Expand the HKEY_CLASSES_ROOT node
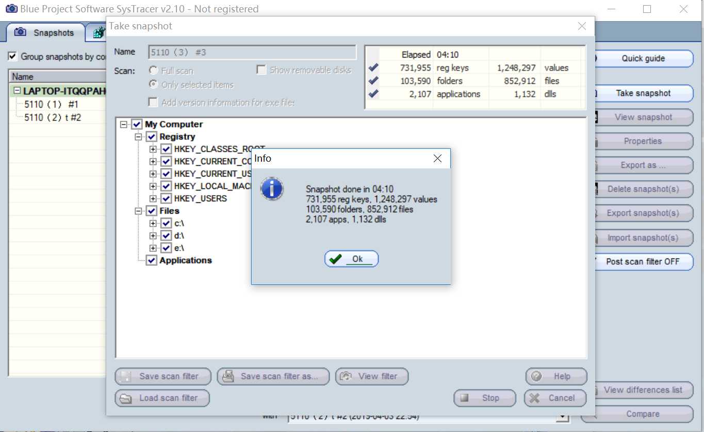 pyautogui.click(x=153, y=149)
